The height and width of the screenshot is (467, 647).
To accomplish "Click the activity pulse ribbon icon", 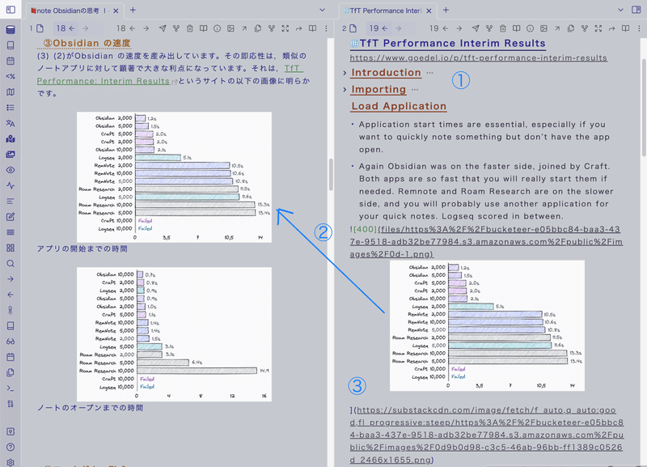I will point(11,185).
